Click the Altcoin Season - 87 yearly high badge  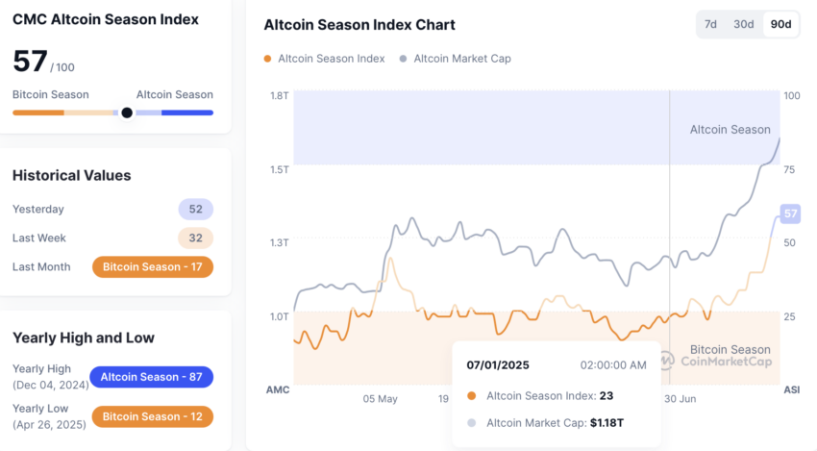click(151, 377)
